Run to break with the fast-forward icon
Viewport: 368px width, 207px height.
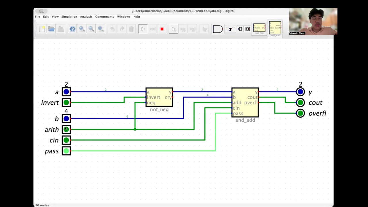pyautogui.click(x=152, y=29)
